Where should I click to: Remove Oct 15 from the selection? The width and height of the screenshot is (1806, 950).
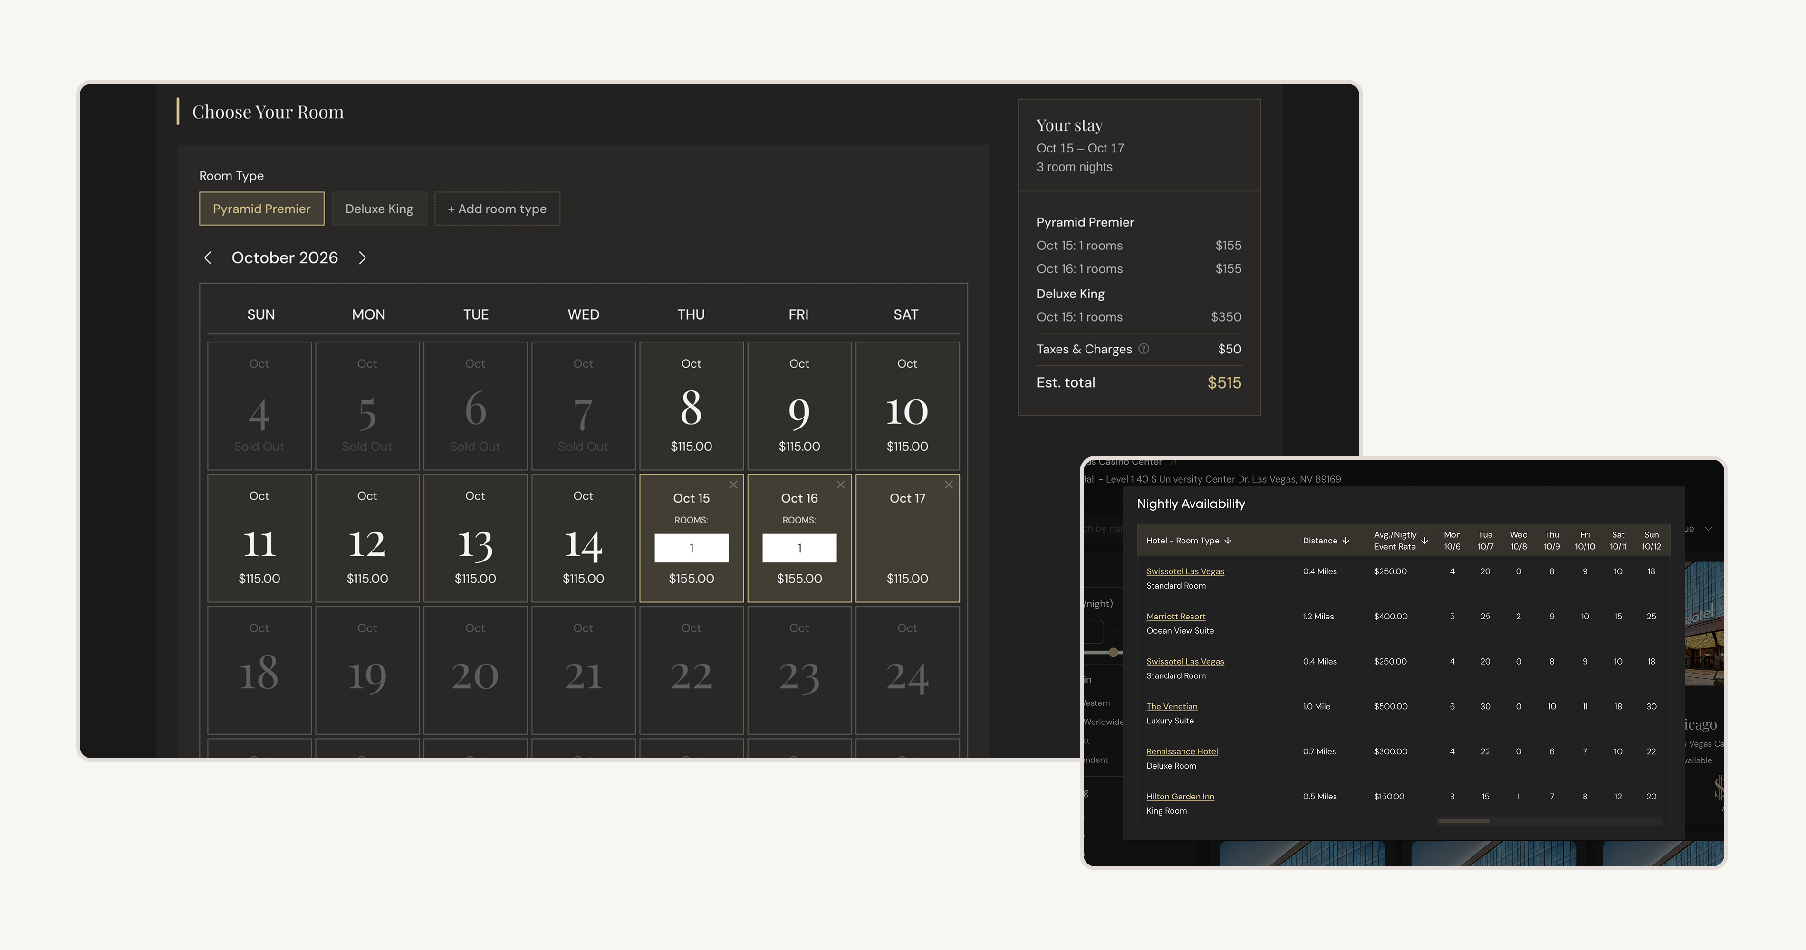[733, 485]
